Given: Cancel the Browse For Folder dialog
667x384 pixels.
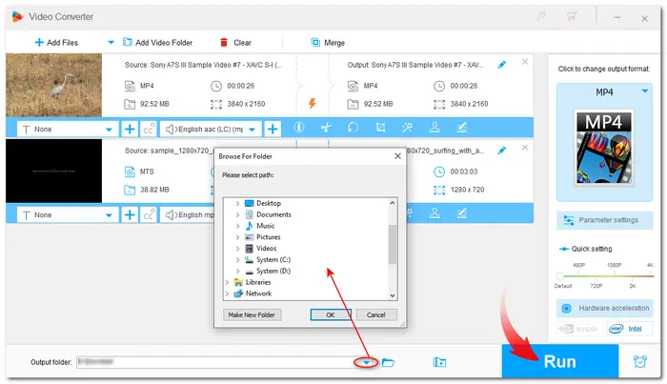Looking at the screenshot, I should [376, 314].
